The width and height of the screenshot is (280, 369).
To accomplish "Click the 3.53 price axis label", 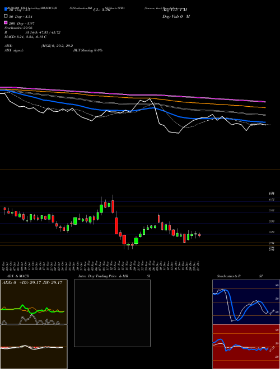I will 272,221.
